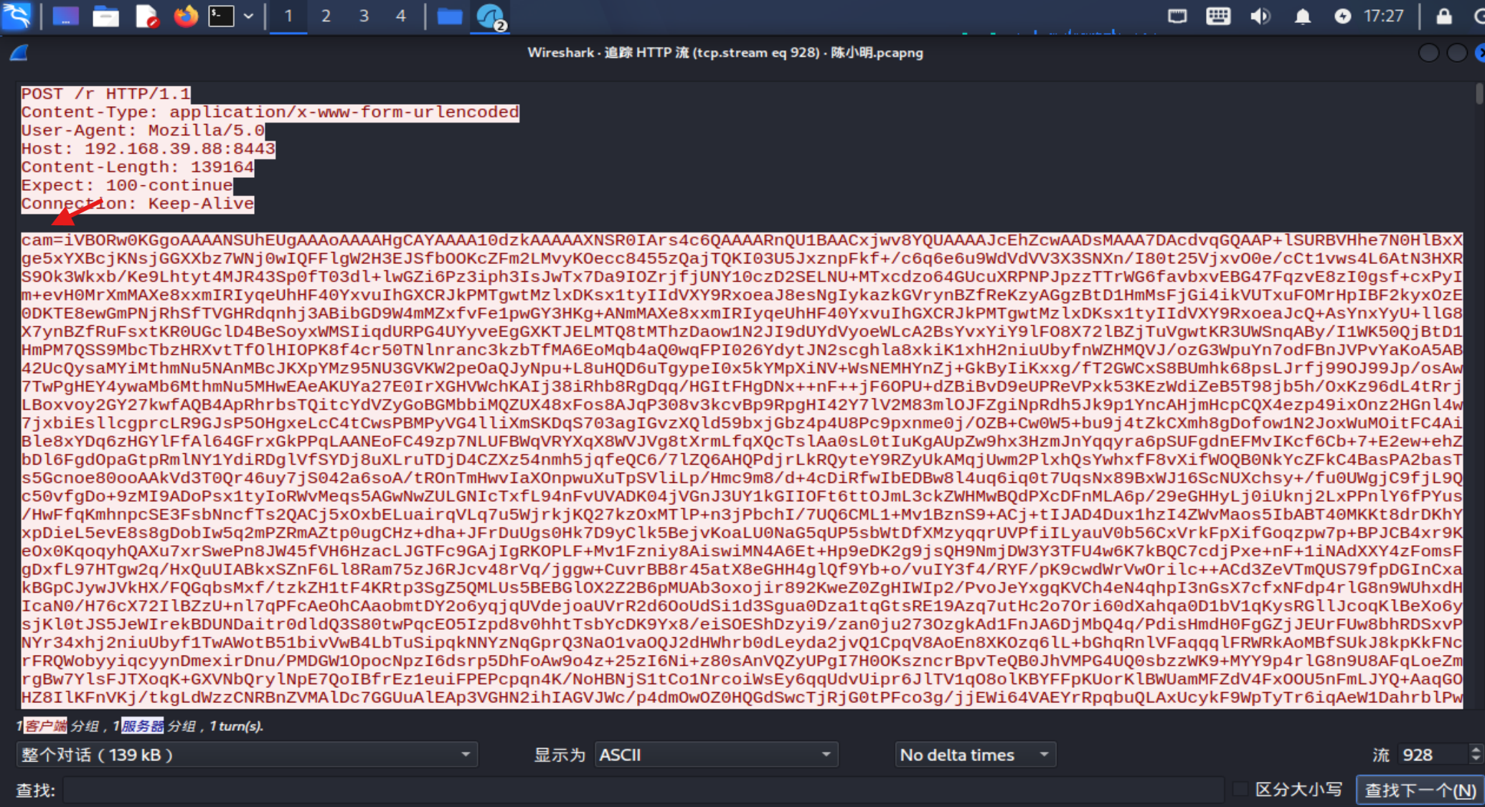Image resolution: width=1485 pixels, height=807 pixels.
Task: Open the display settings tray icon
Action: [x=1177, y=16]
